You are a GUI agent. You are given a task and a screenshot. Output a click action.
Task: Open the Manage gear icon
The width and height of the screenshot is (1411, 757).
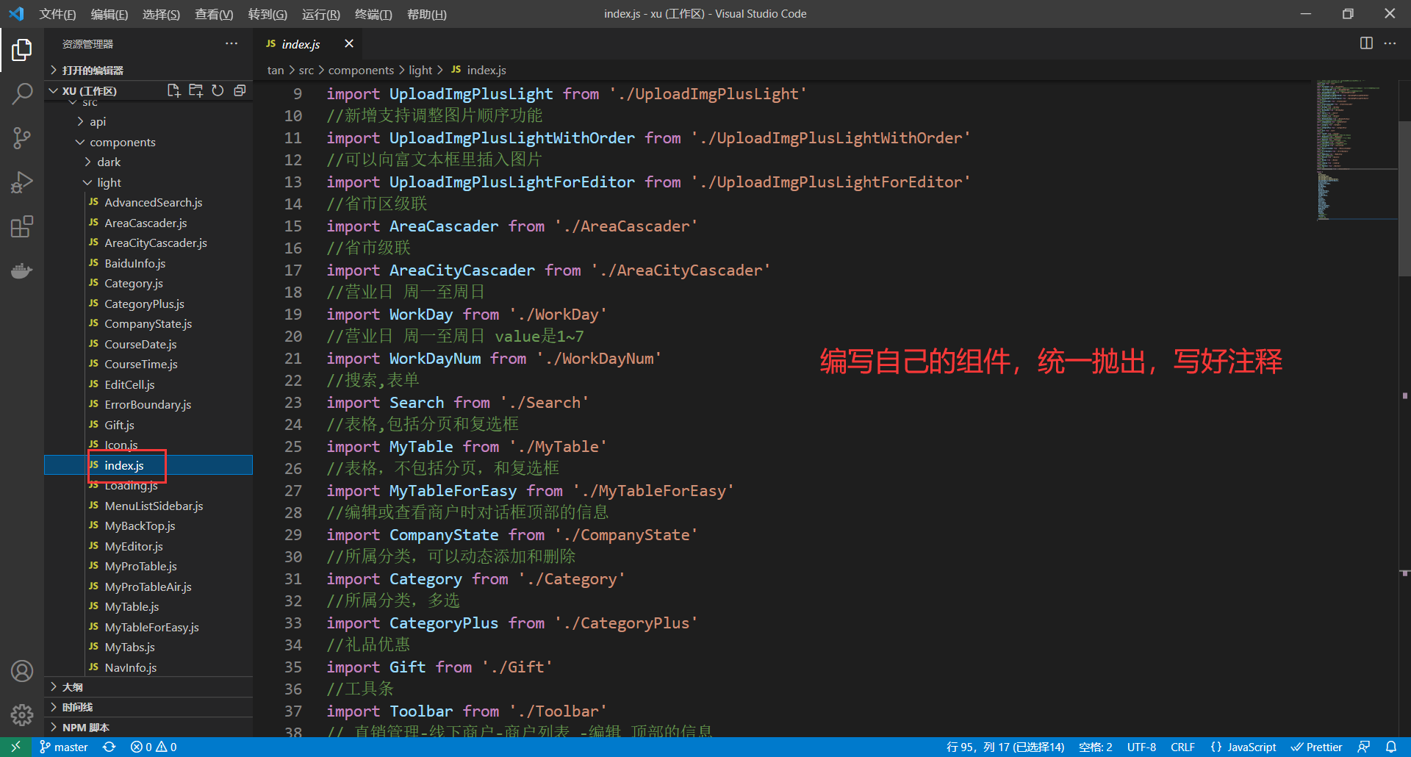point(22,714)
